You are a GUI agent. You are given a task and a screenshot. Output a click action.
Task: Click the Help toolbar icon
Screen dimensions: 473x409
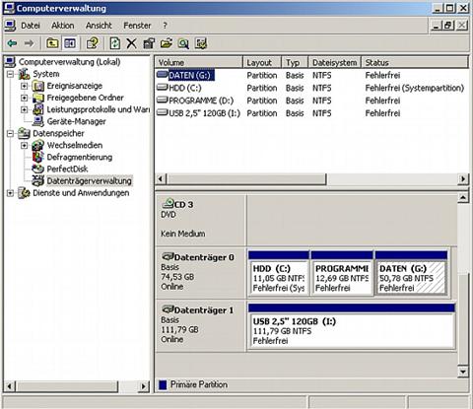93,43
